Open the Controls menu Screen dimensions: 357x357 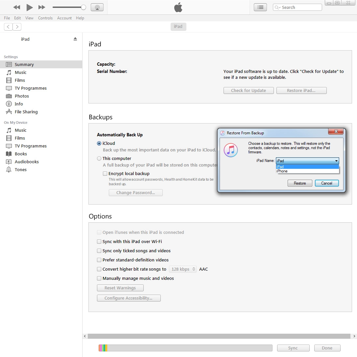(45, 18)
